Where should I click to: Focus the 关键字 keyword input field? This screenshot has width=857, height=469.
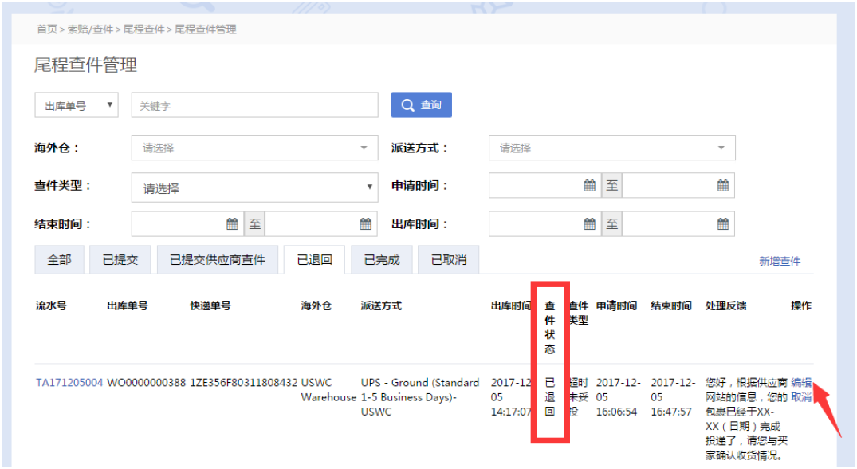click(x=254, y=105)
